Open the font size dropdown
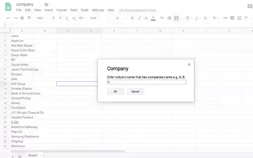253x158 pixels. click(121, 18)
